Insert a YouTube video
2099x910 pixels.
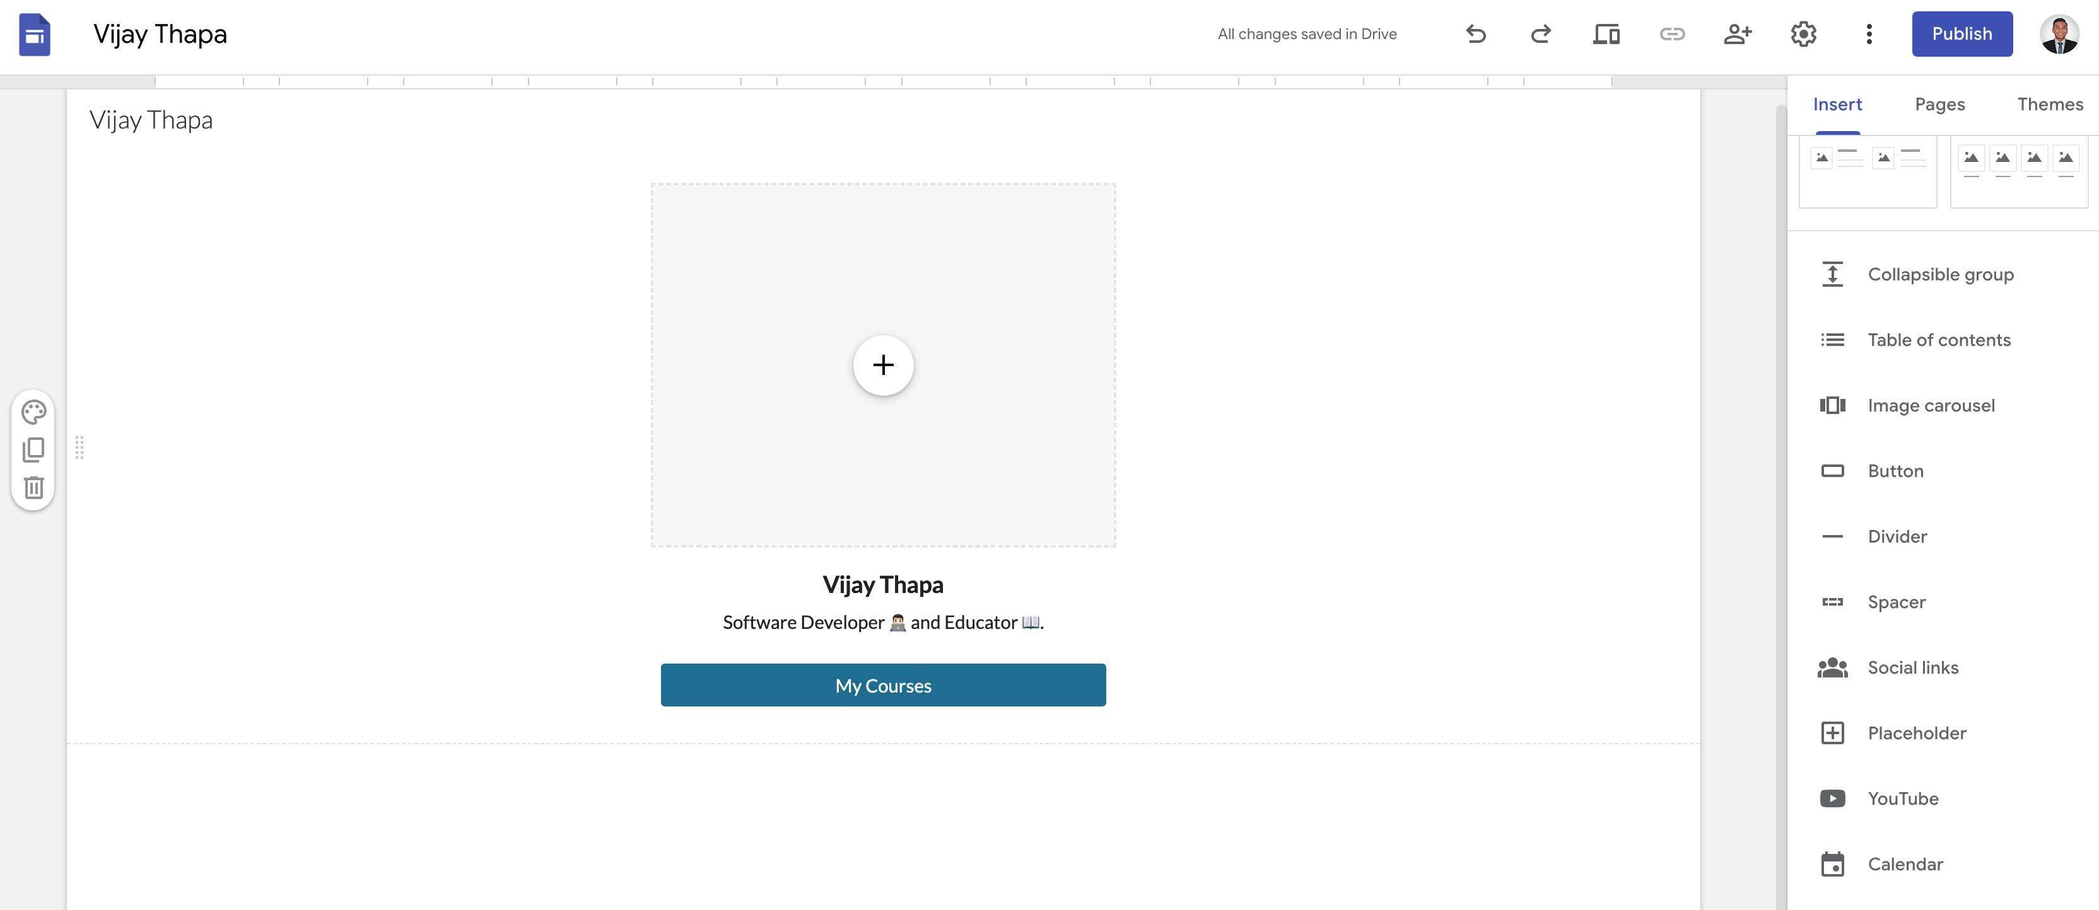coord(1943,798)
